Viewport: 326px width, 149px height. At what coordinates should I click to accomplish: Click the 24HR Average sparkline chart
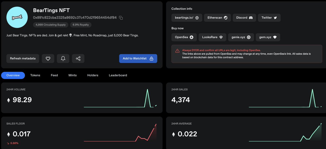point(285,133)
